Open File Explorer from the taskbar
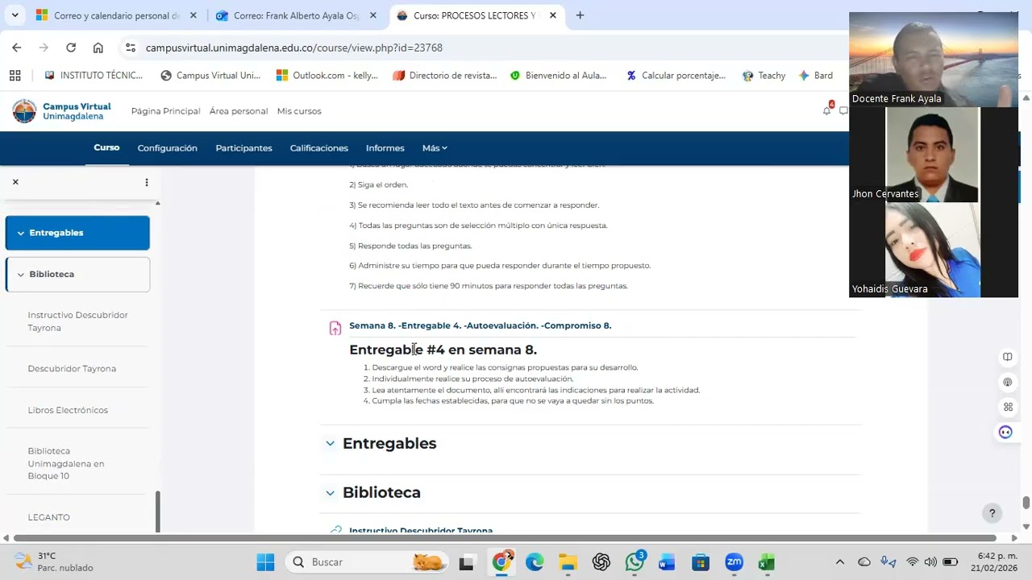The image size is (1032, 580). [568, 562]
